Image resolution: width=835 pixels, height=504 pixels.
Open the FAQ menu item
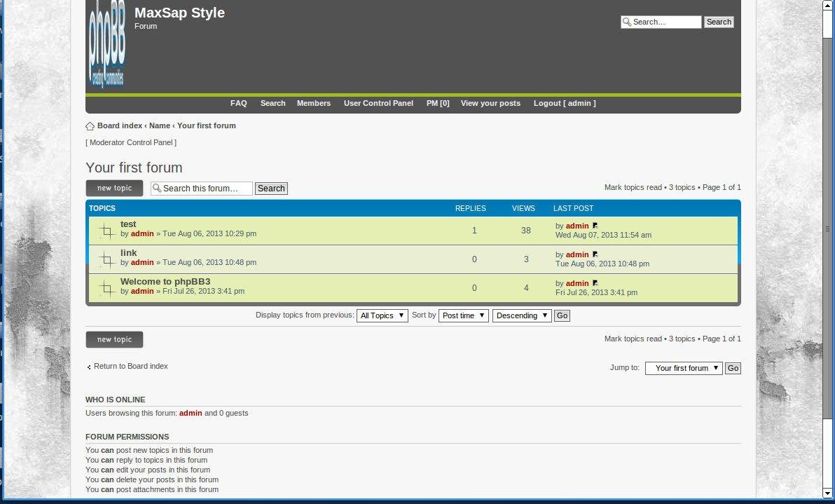click(238, 103)
